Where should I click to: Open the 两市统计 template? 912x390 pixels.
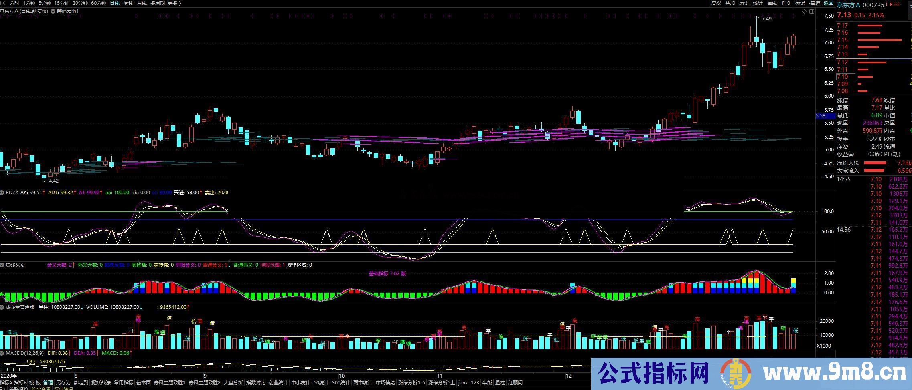coord(363,383)
